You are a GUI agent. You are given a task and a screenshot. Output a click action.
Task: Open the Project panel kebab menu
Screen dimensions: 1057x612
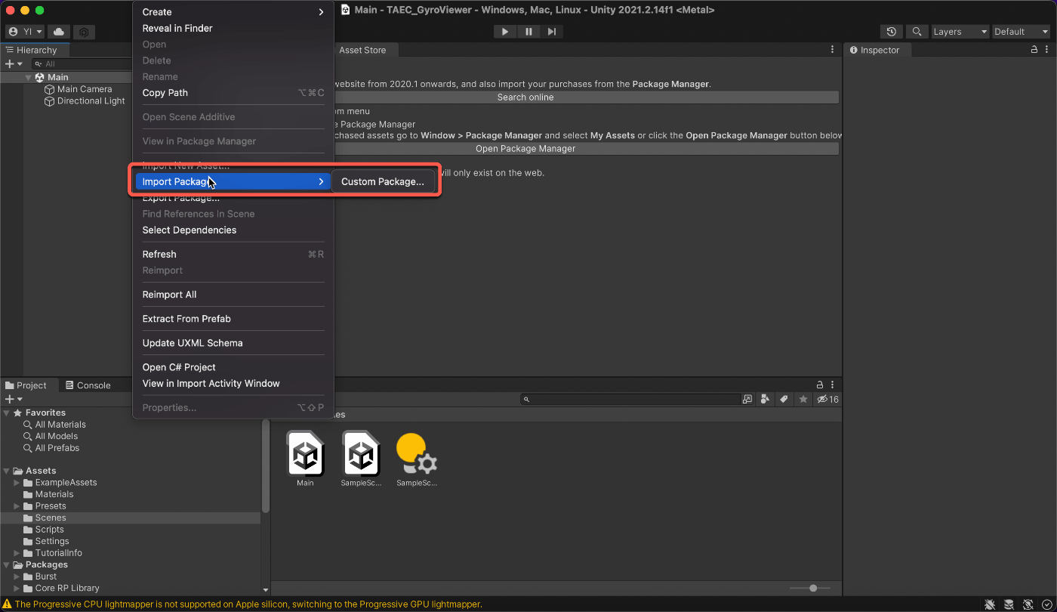point(833,385)
